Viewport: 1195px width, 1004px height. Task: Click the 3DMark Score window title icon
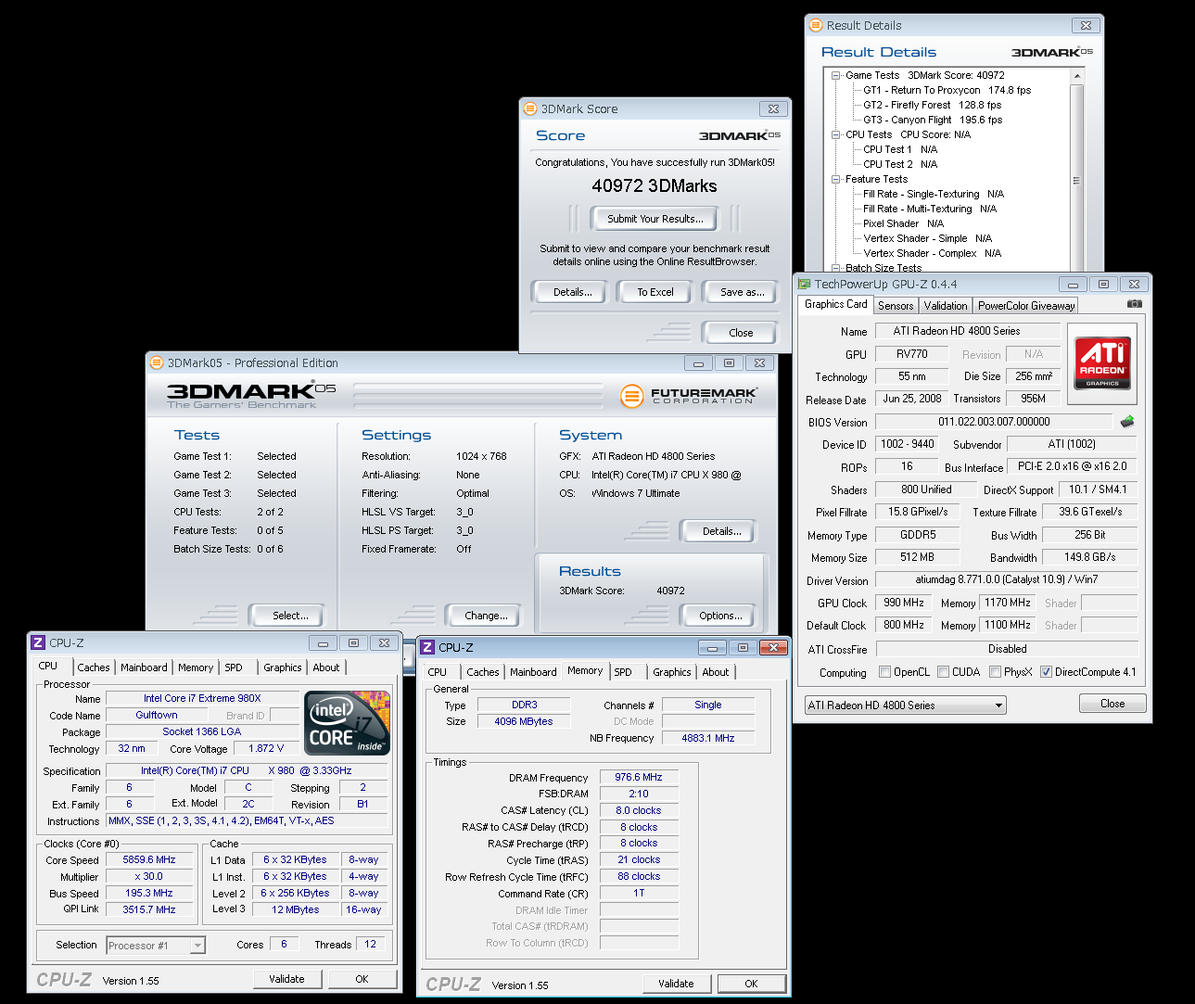click(530, 108)
